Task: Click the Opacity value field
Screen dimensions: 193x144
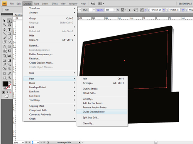Action: click(x=109, y=10)
